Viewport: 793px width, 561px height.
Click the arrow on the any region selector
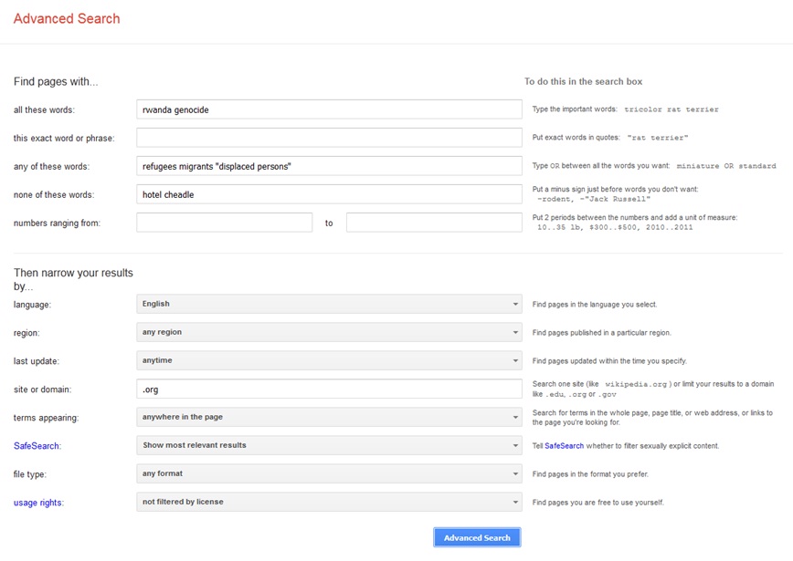(513, 332)
